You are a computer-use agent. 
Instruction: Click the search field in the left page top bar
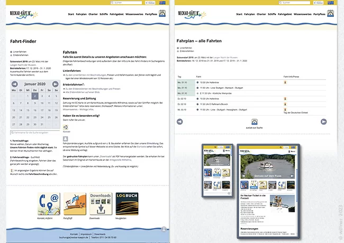126,3
